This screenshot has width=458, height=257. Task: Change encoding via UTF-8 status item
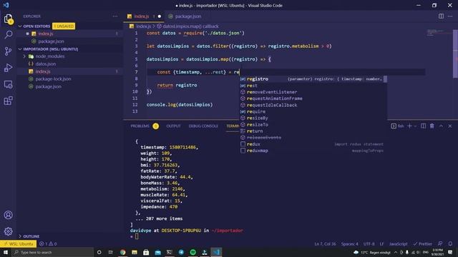tap(369, 244)
